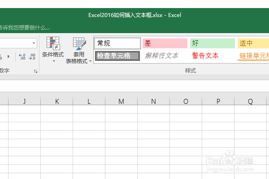Viewport: 269px width, 179px height.
Task: Select column N header
Action: coord(153,101)
